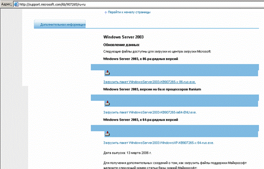The height and width of the screenshot is (169, 264).
Task: Click the page icon in the address bar
Action: (x=16, y=4)
